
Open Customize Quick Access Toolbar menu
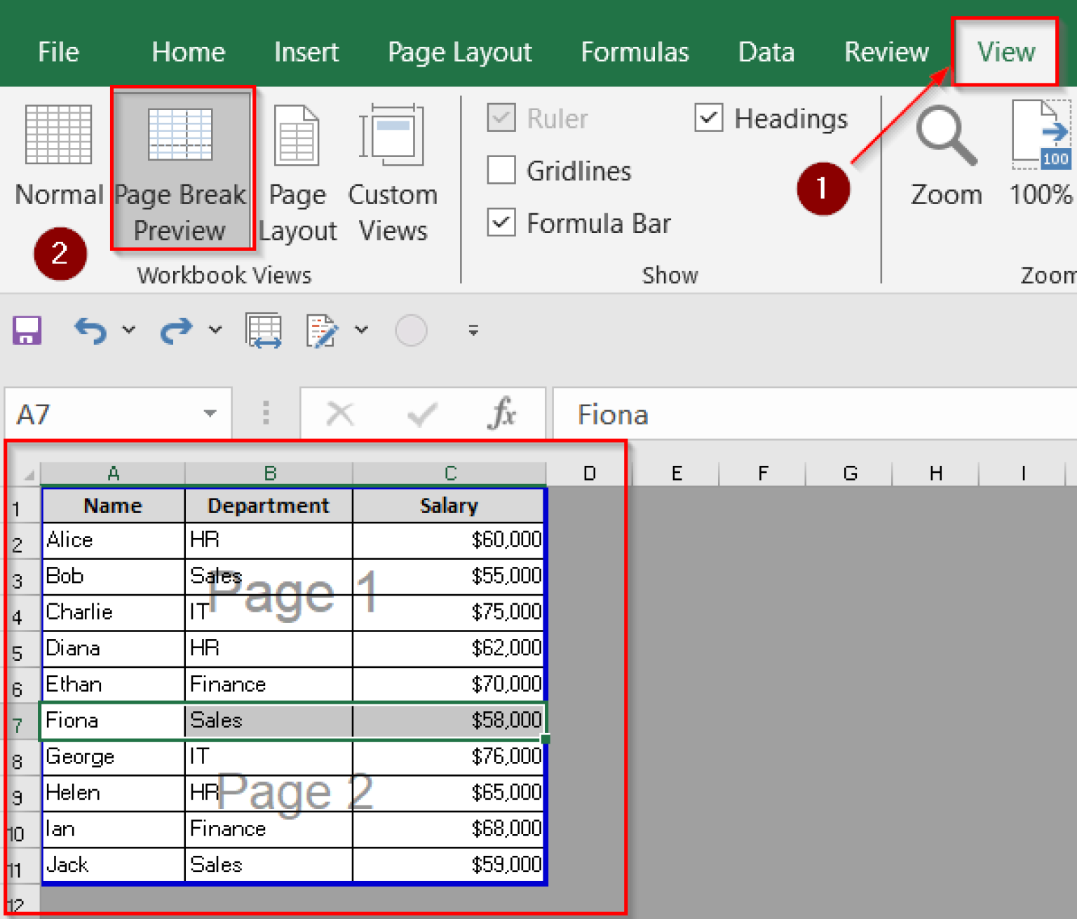[473, 330]
